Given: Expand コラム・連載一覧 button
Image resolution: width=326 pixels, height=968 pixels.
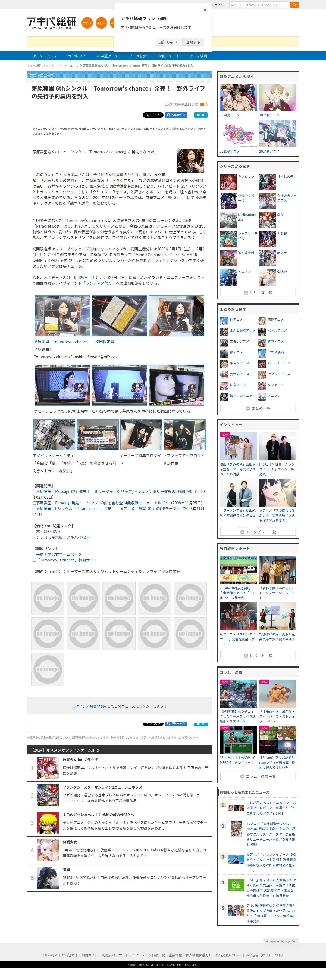Looking at the screenshot, I should 258,776.
